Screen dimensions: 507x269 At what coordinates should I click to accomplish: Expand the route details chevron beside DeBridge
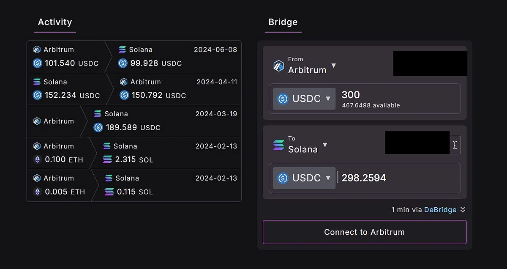pos(463,209)
